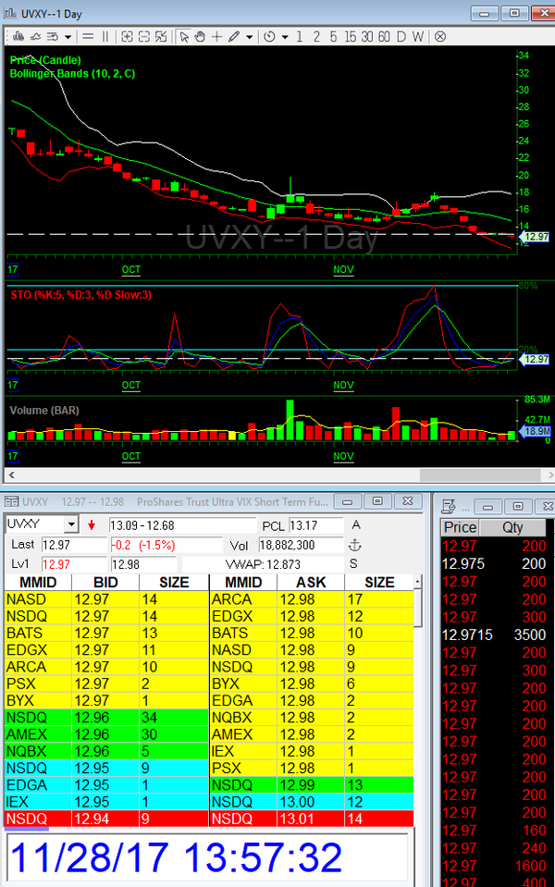Toggle the S button beside VWAP
Image resolution: width=555 pixels, height=887 pixels.
point(353,563)
